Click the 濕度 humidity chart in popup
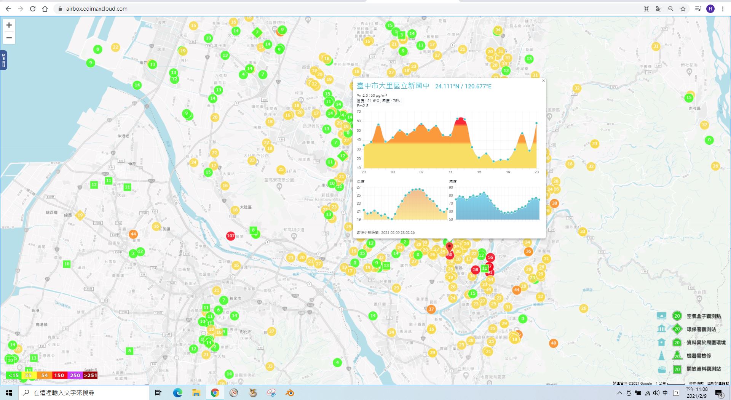This screenshot has width=731, height=400. pyautogui.click(x=498, y=204)
